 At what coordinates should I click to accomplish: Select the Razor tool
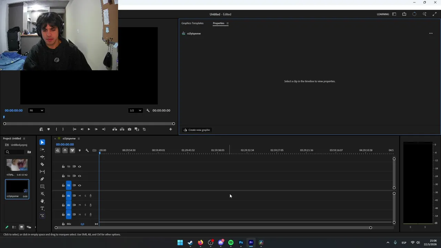click(42, 164)
